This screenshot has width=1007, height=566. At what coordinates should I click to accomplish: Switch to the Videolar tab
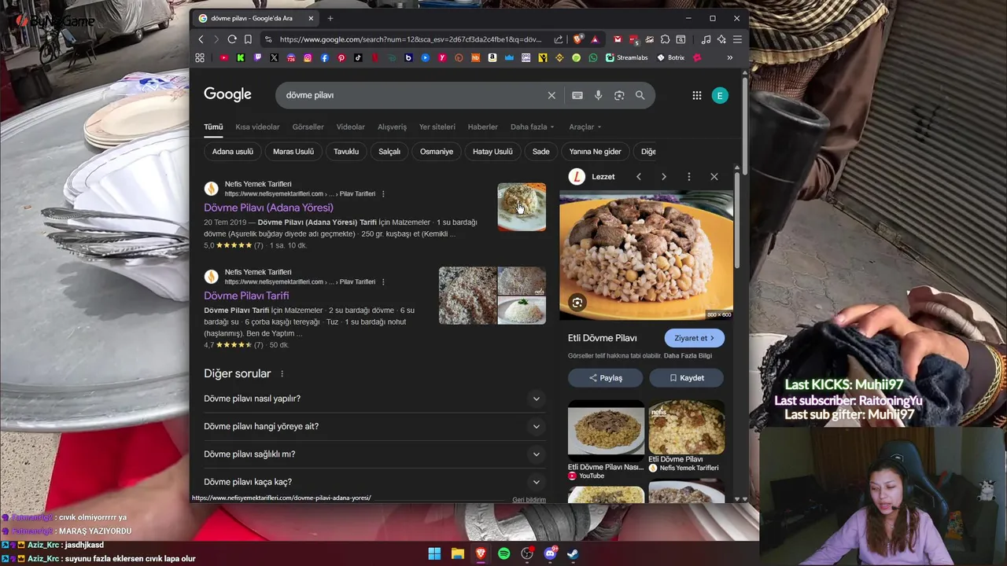(350, 127)
